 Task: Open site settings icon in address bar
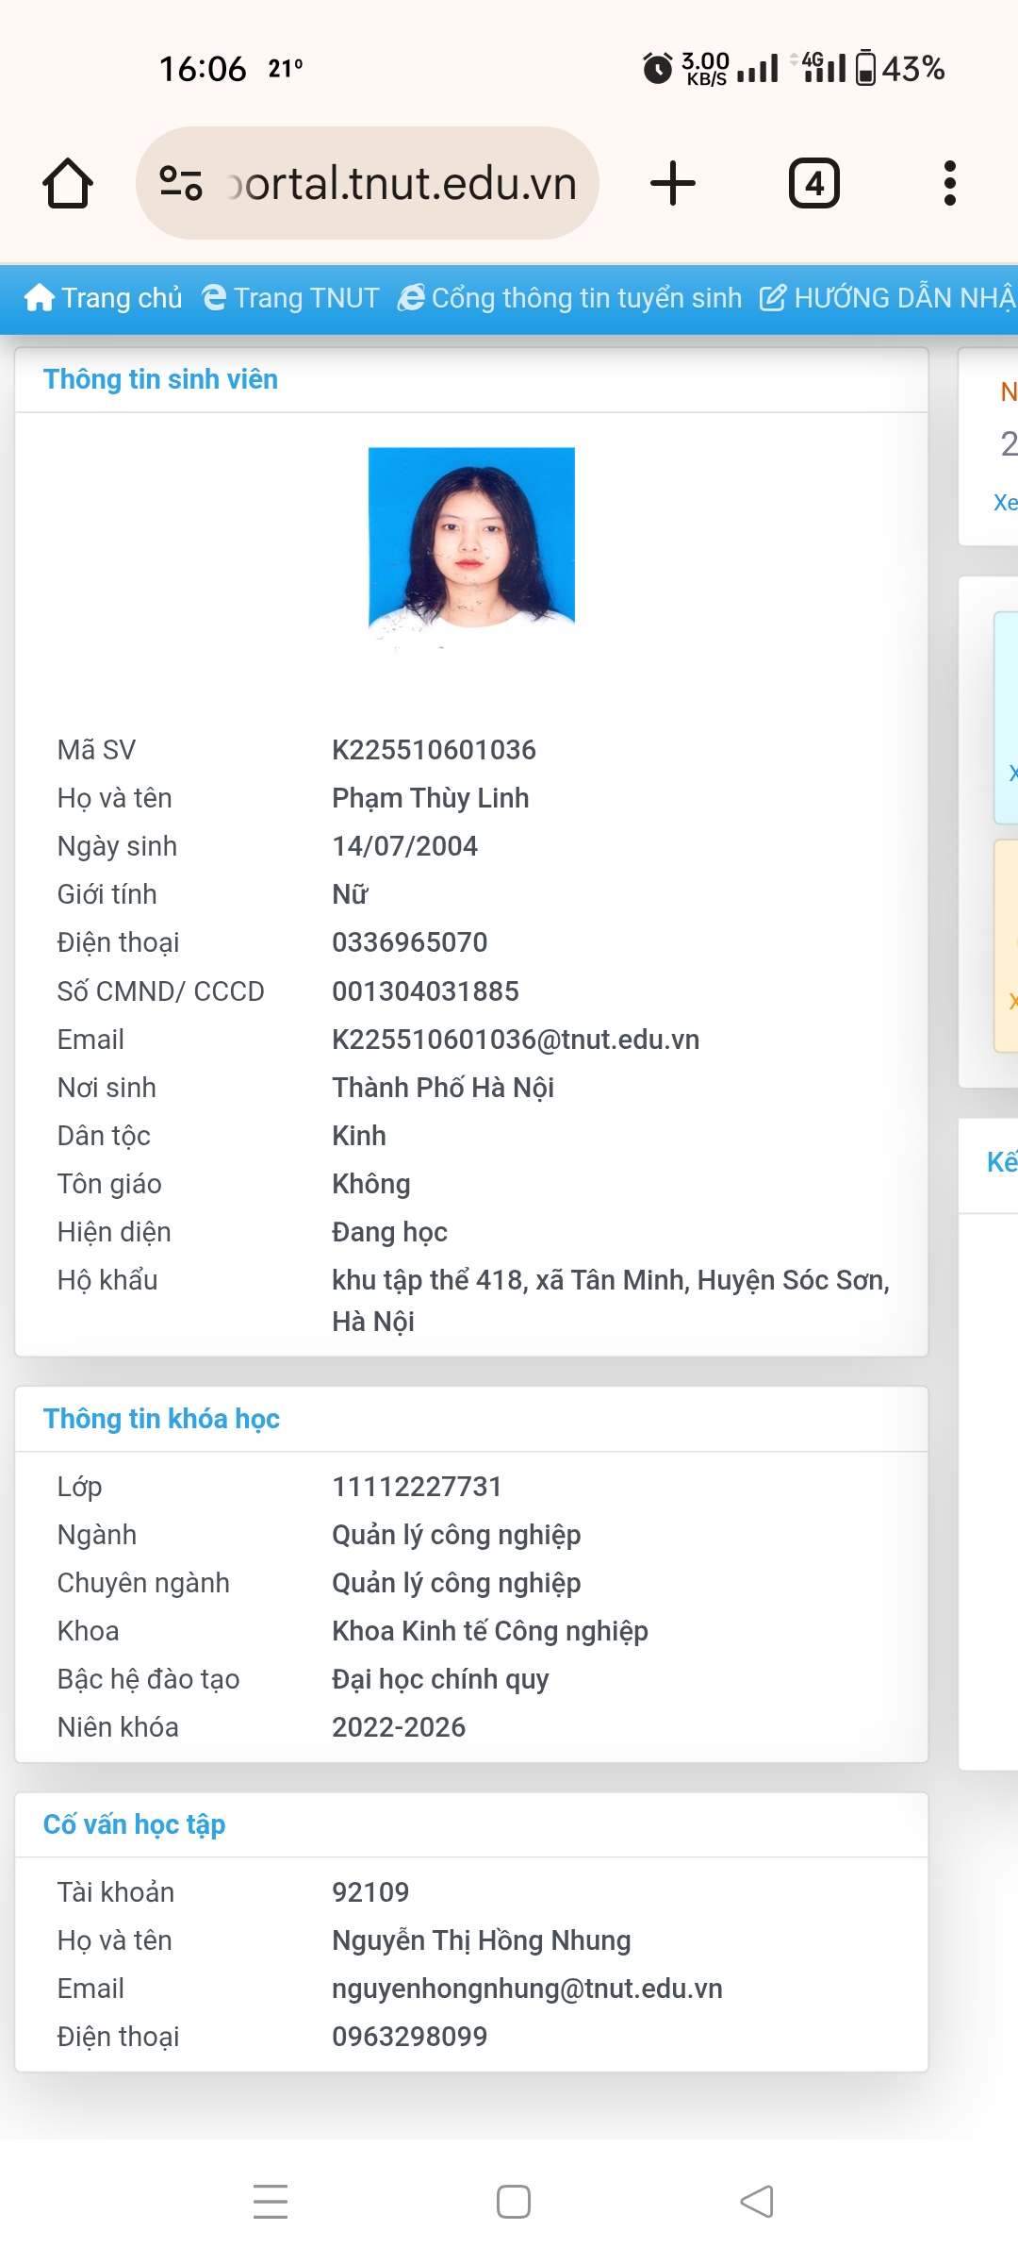(181, 183)
